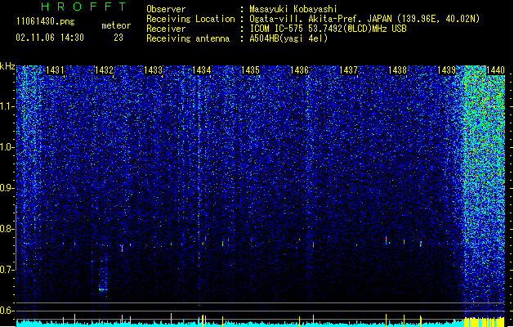Click the 0.8 frequency axis label
This screenshot has height=327, width=514.
pyautogui.click(x=7, y=229)
